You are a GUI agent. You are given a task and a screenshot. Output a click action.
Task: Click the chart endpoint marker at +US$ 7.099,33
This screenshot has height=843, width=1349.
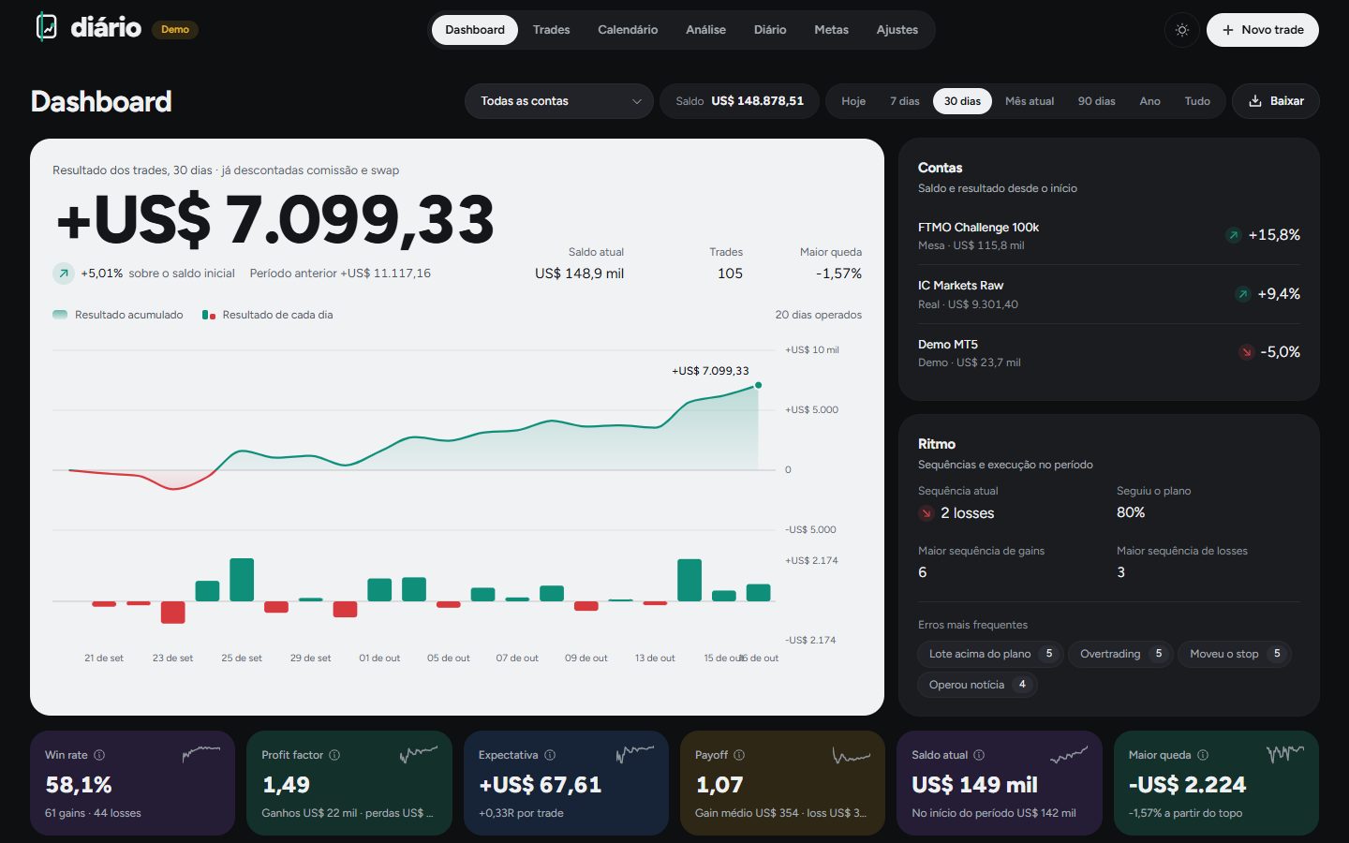[x=758, y=385]
